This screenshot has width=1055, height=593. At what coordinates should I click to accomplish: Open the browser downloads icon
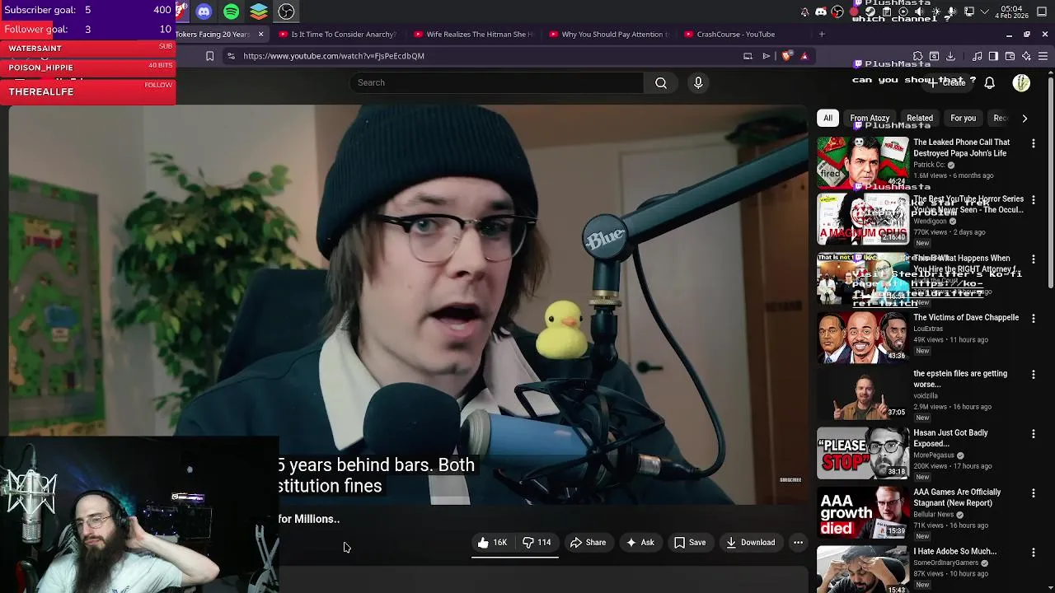point(950,56)
